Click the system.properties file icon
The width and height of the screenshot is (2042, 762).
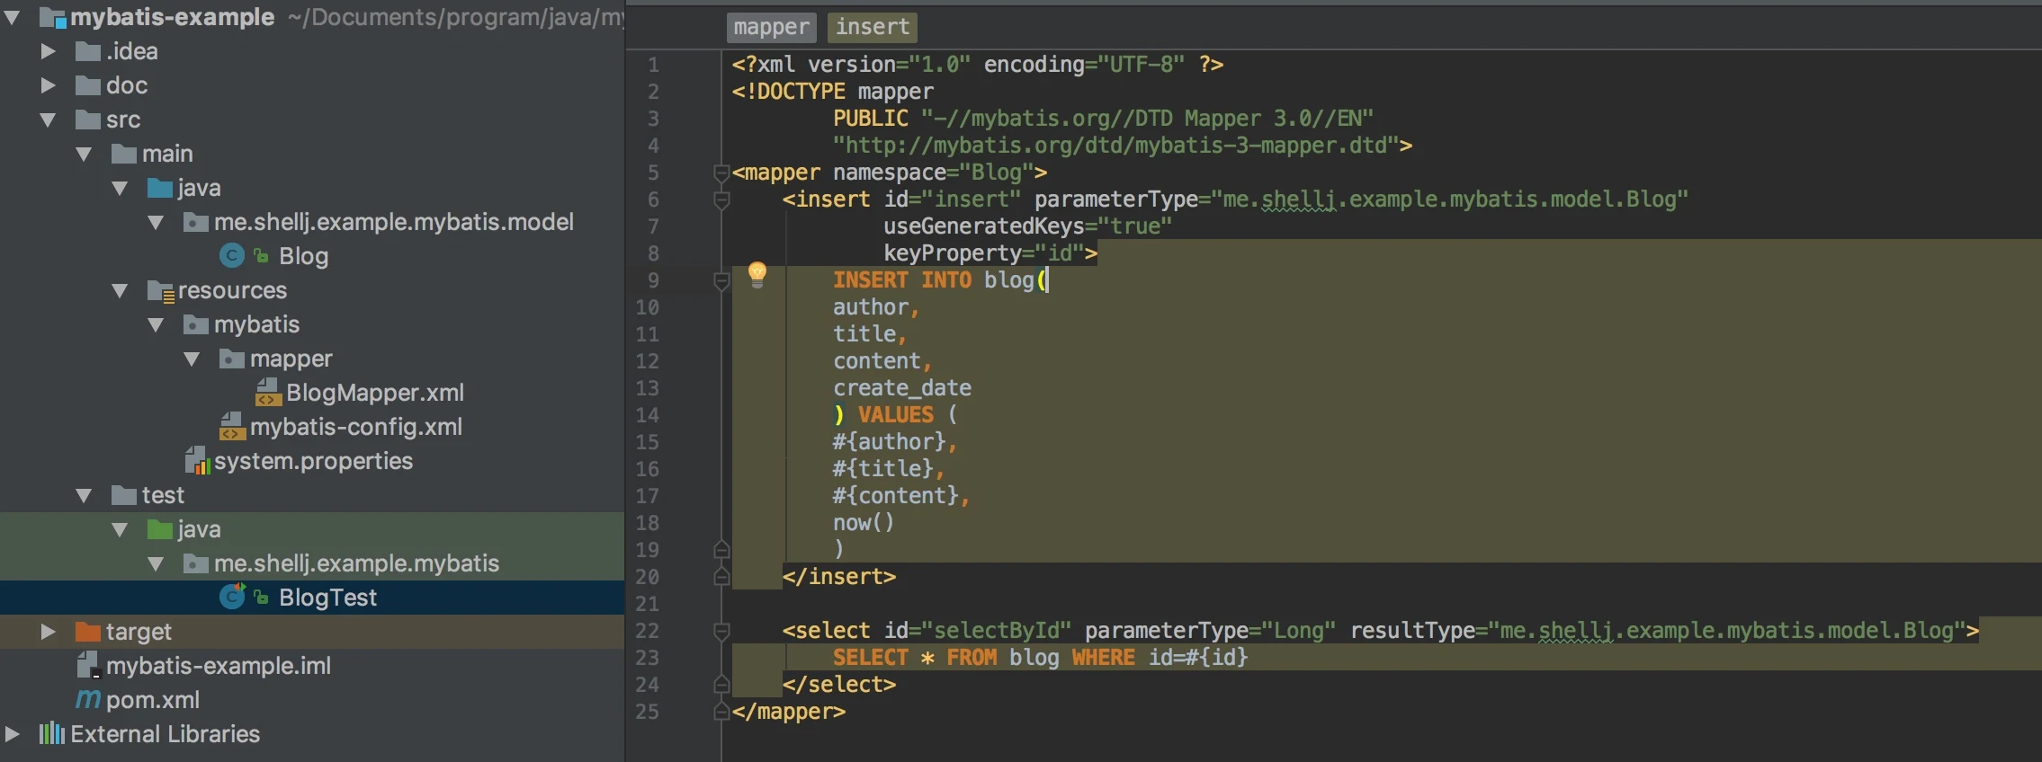click(197, 460)
